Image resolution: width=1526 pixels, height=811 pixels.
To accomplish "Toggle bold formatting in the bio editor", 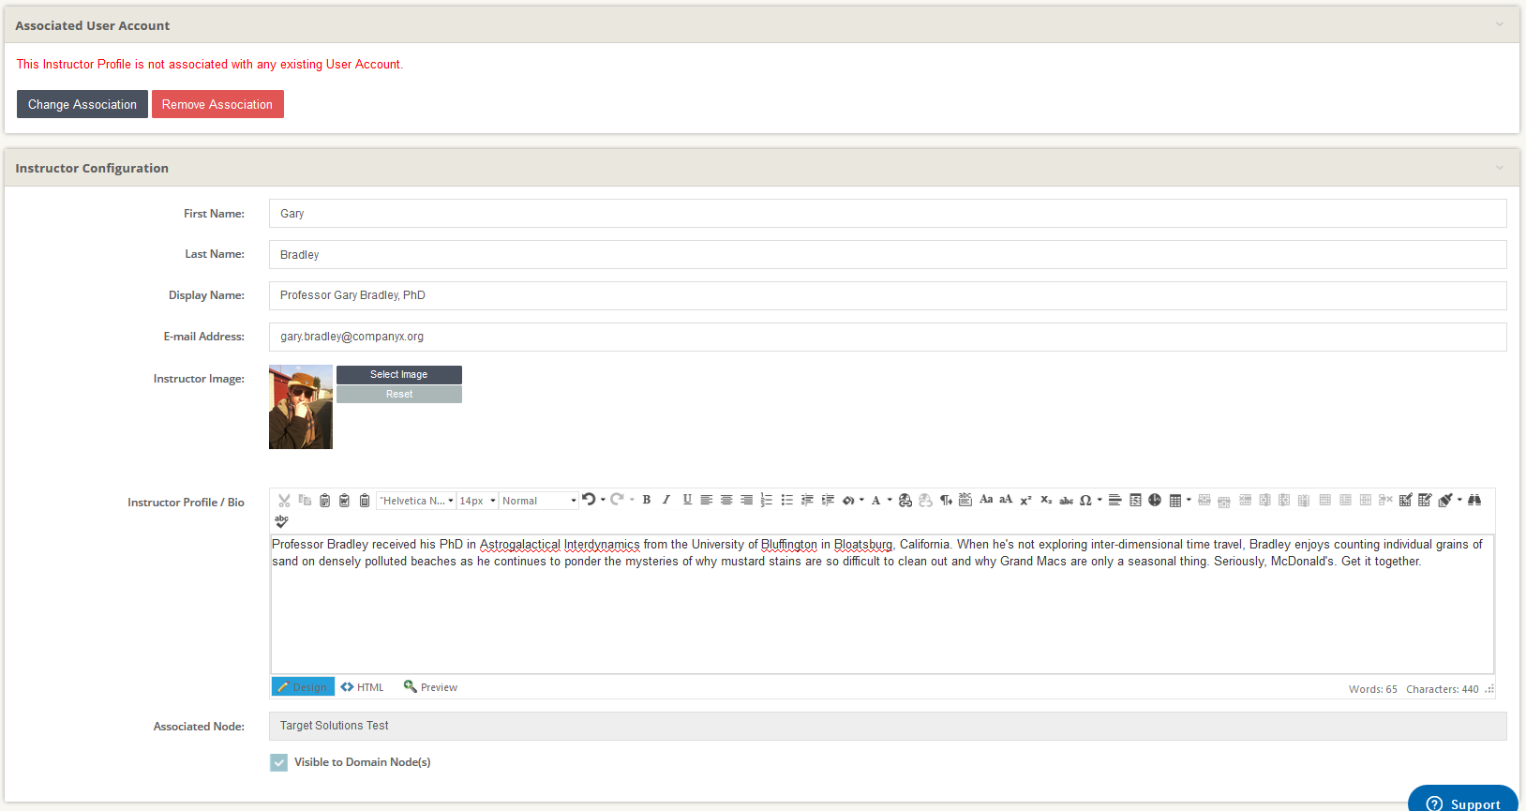I will click(x=647, y=500).
